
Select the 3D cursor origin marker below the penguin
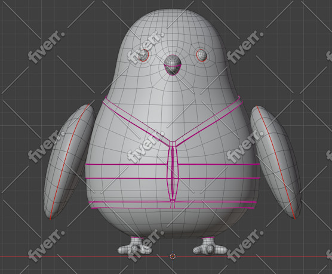coord(173,256)
